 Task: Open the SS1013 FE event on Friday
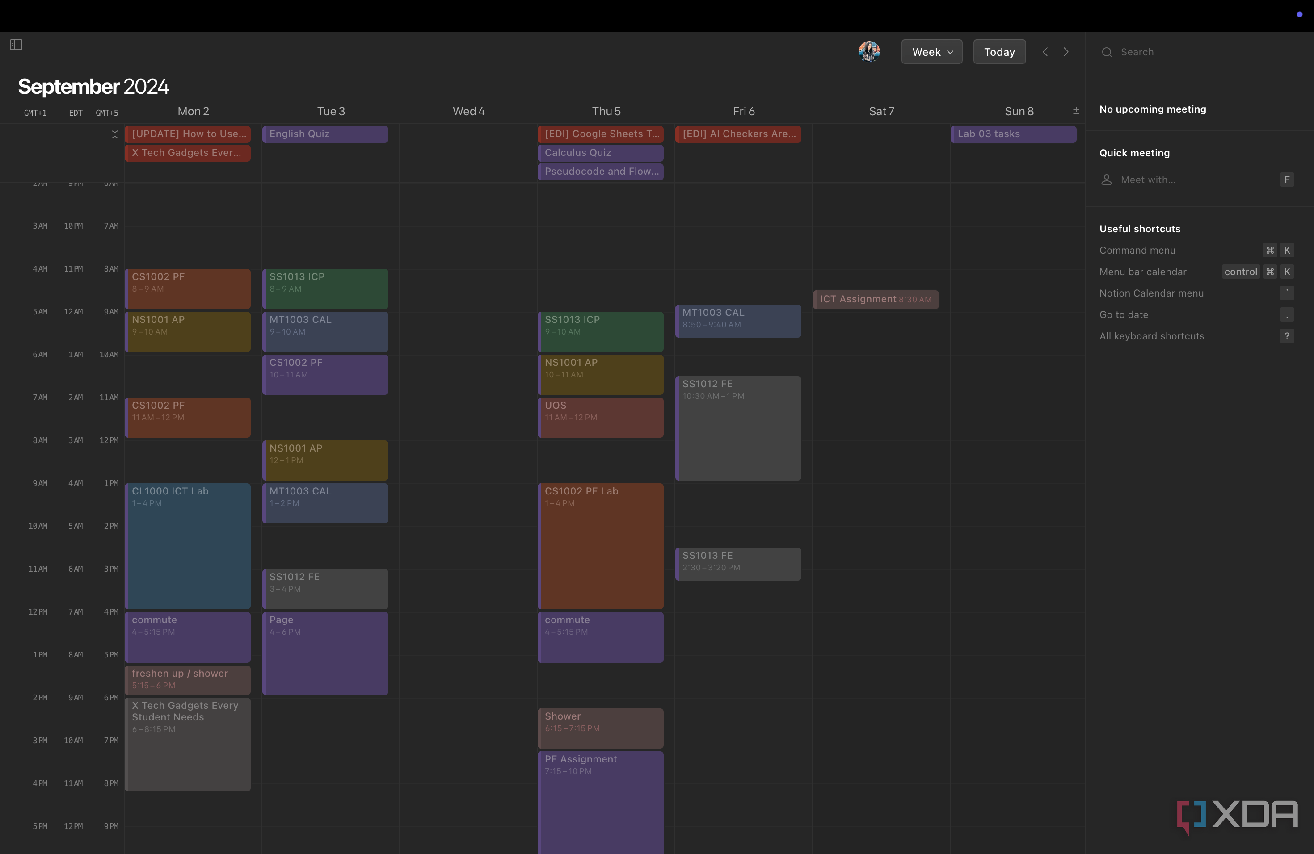tap(738, 564)
